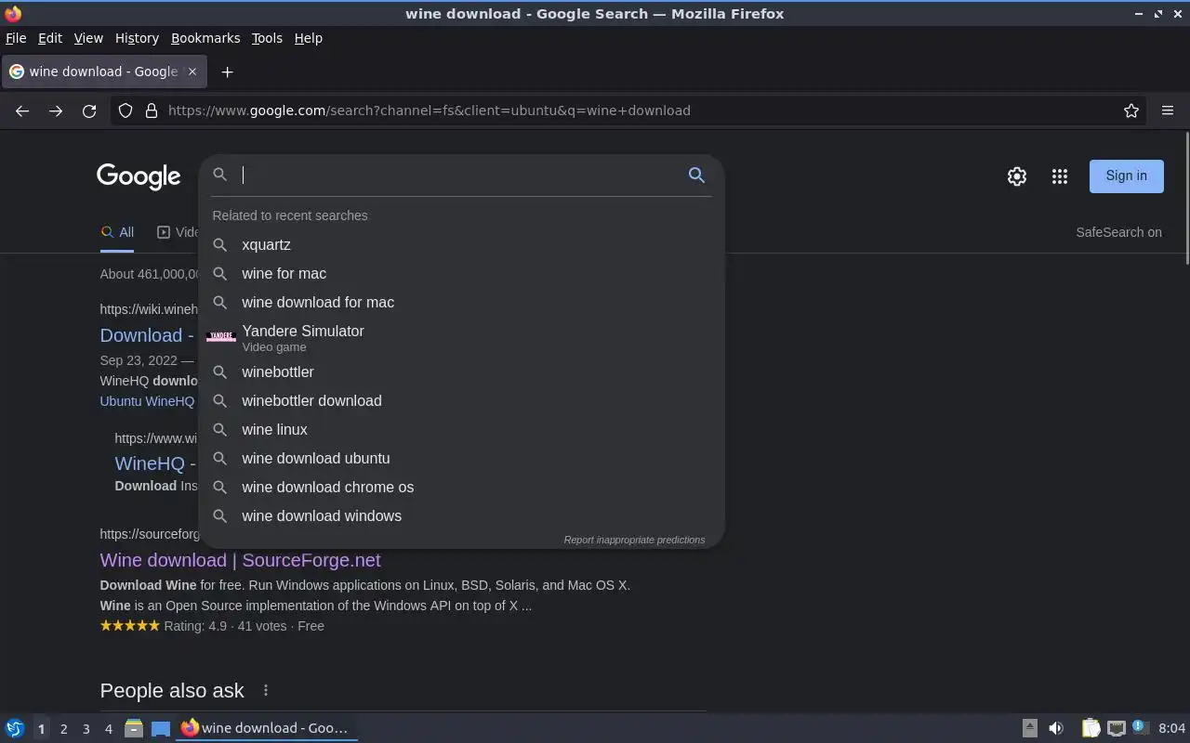Choose the Yandere Simulator suggestion
1190x743 pixels.
(461, 337)
